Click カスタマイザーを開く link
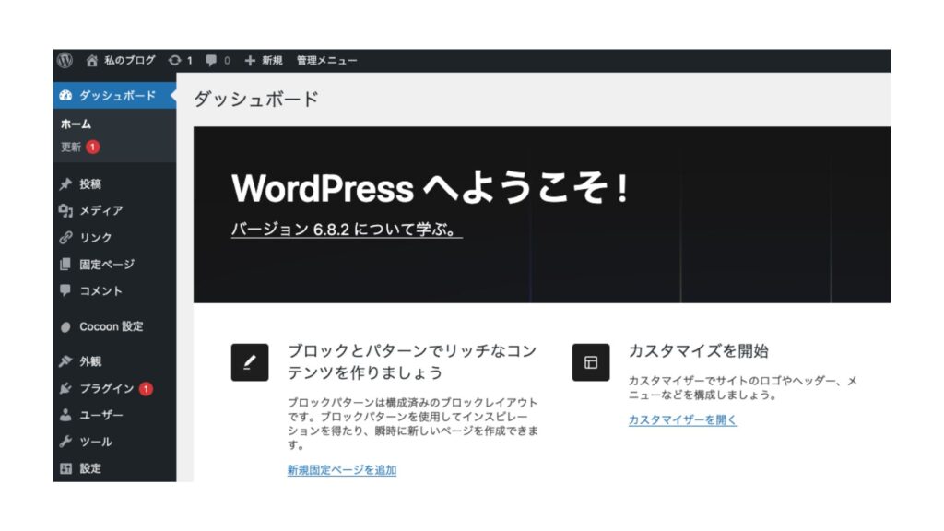 (683, 419)
